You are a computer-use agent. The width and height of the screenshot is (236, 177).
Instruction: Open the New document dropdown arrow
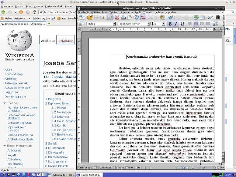(x=86, y=17)
